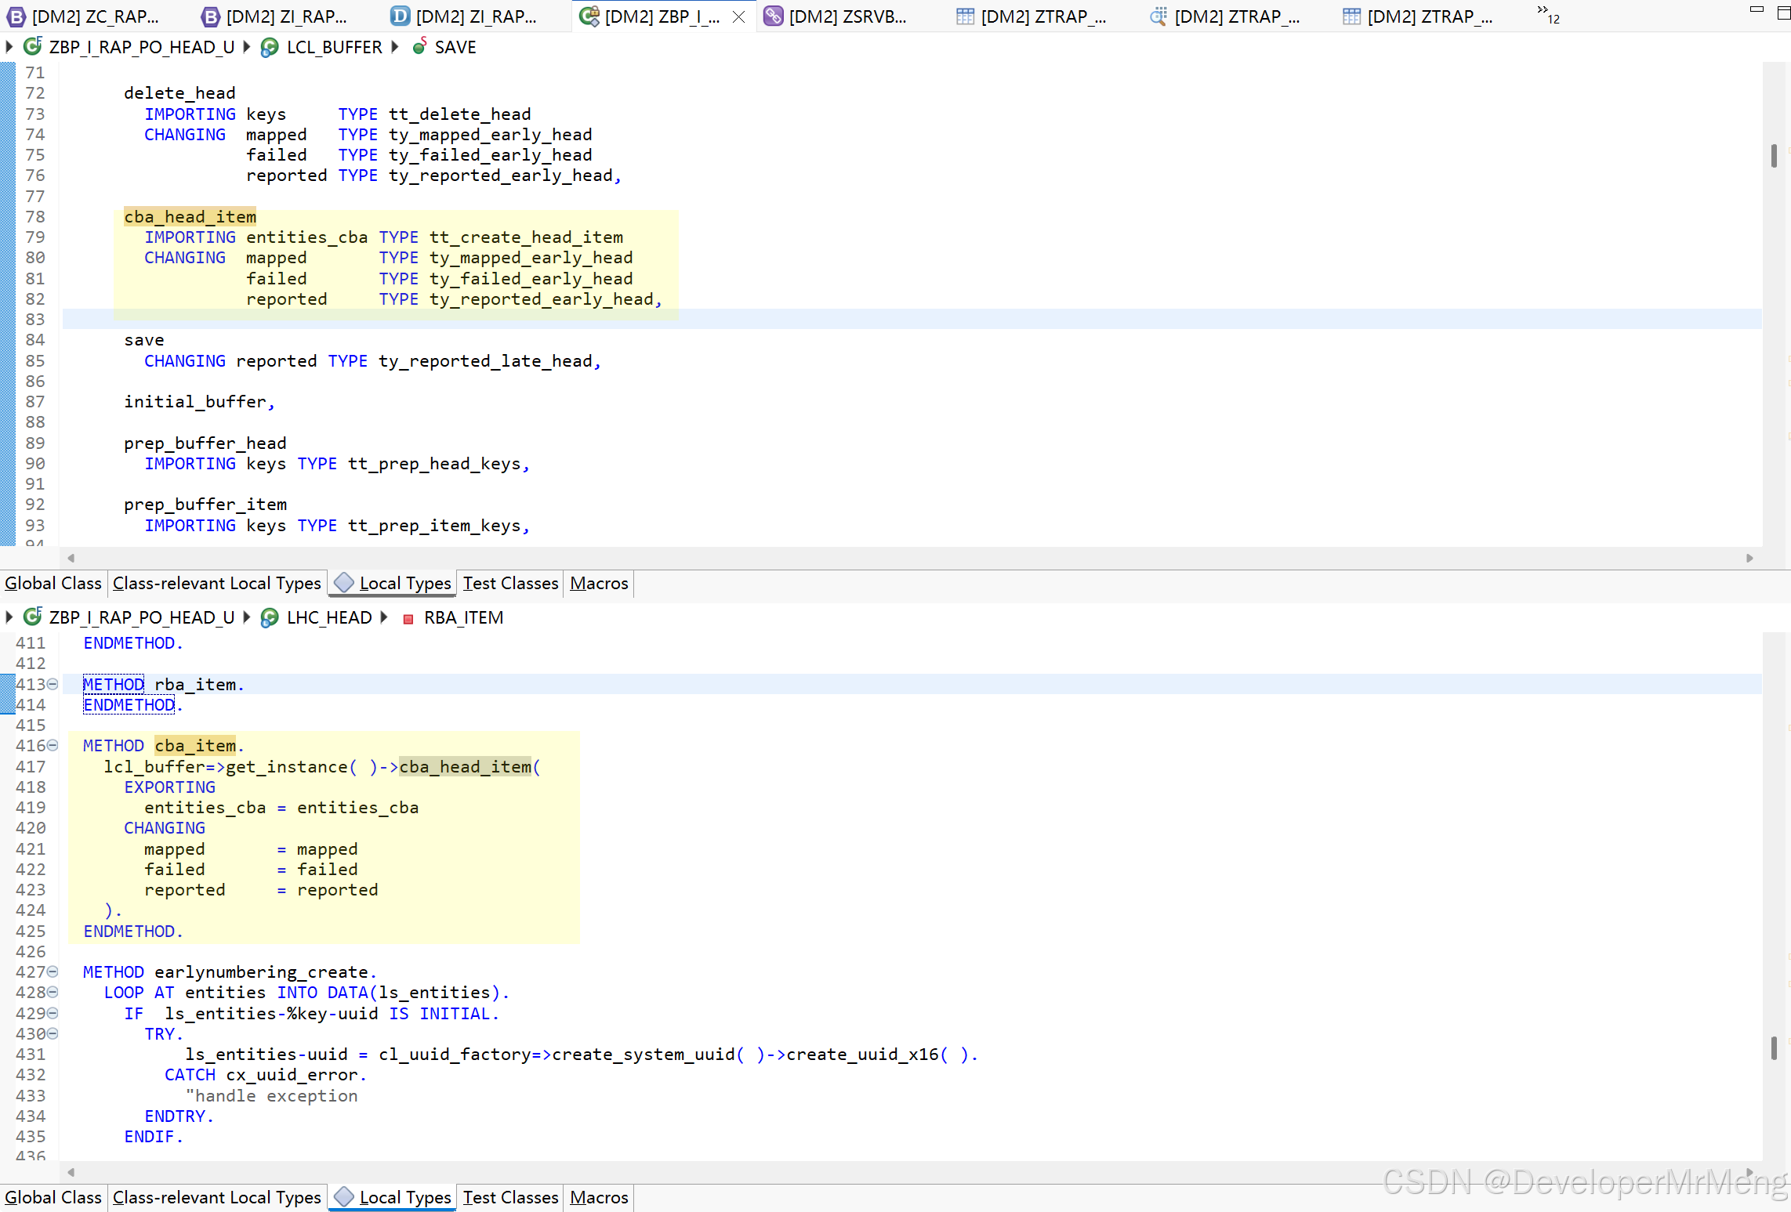Select Class-relevant Local Types in lower editor
Viewport: 1791px width, 1212px height.
(x=216, y=1198)
